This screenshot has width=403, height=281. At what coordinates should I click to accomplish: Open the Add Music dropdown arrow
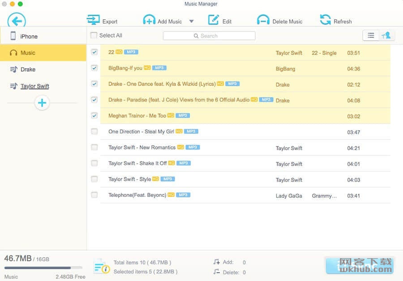pos(192,21)
